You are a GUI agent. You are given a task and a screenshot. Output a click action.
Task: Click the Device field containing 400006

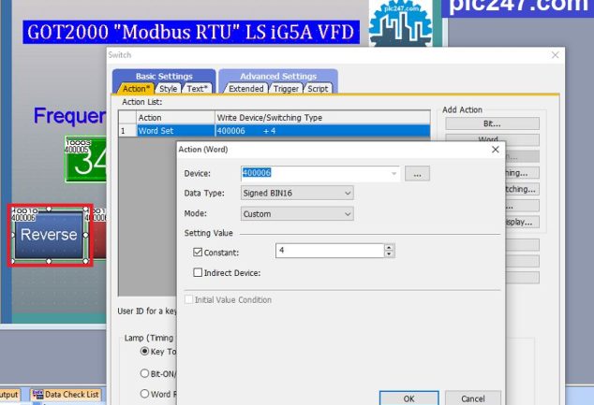coord(320,173)
